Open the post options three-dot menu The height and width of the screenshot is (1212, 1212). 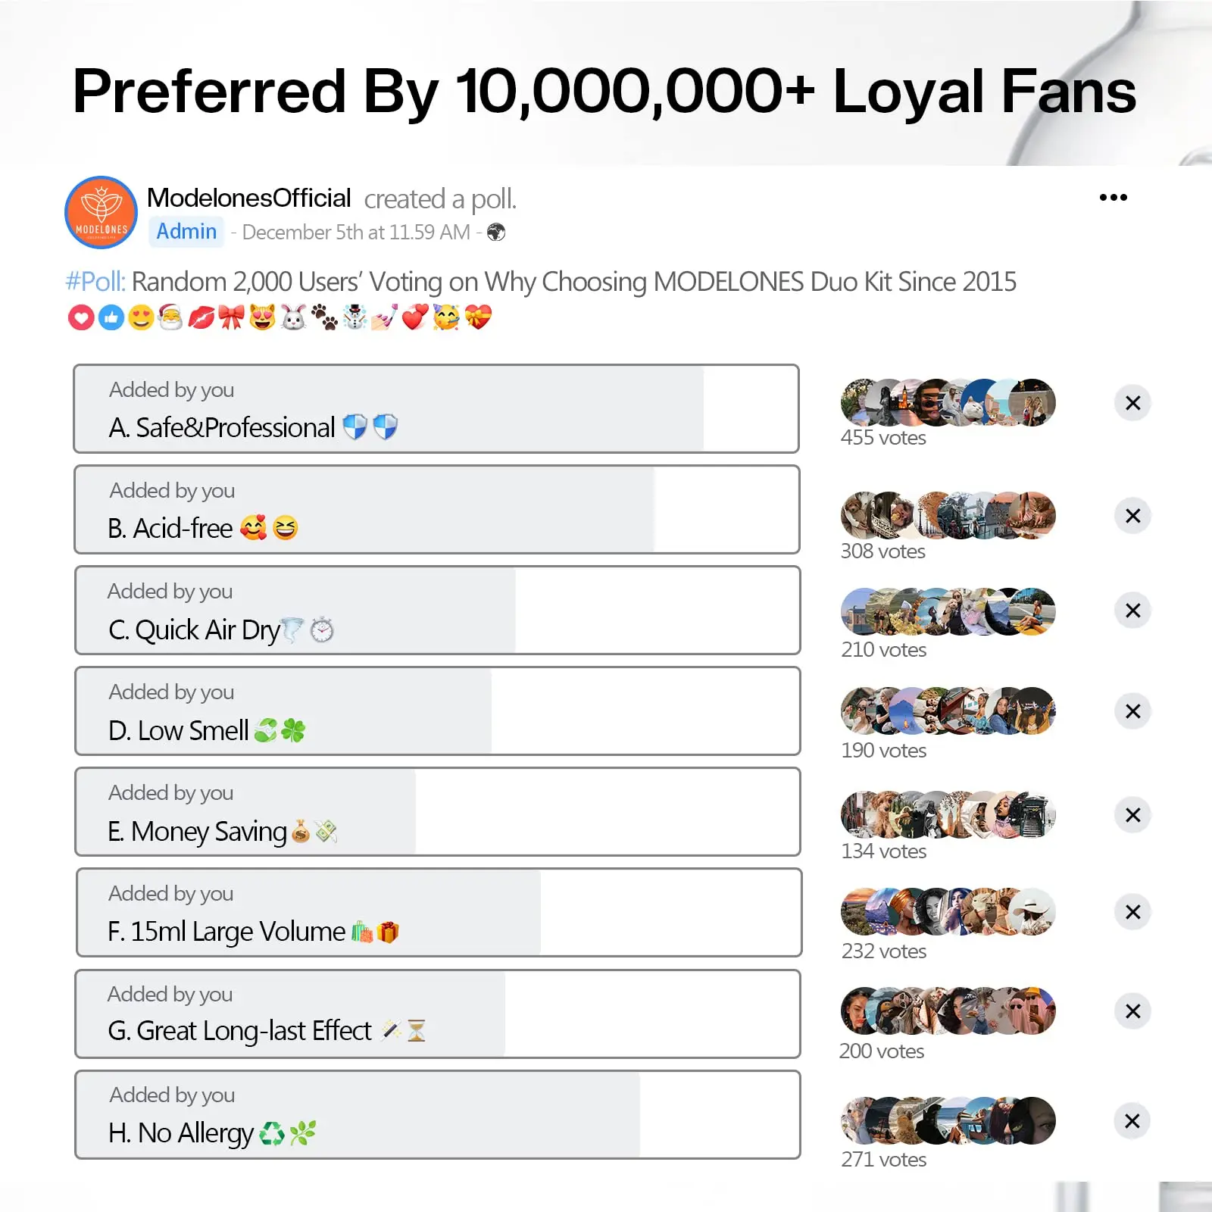(1113, 198)
